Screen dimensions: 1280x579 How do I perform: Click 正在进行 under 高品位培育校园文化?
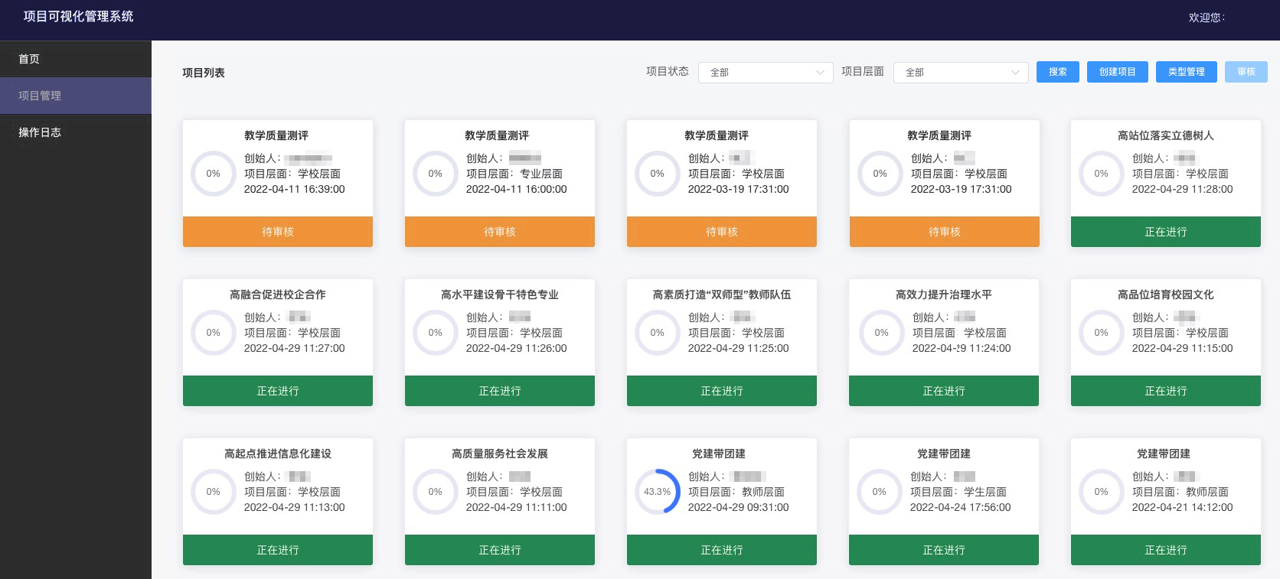pos(1165,391)
